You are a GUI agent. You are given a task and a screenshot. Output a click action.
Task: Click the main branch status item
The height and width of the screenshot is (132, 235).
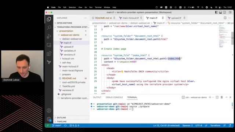pyautogui.click(x=57, y=125)
